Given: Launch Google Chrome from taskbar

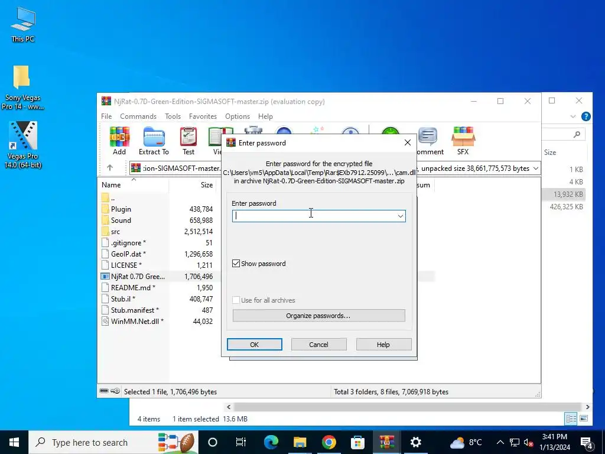Looking at the screenshot, I should pyautogui.click(x=328, y=442).
